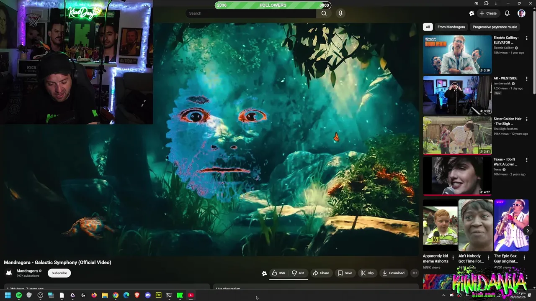Play Sister Golden Hair thumbnail

457,135
